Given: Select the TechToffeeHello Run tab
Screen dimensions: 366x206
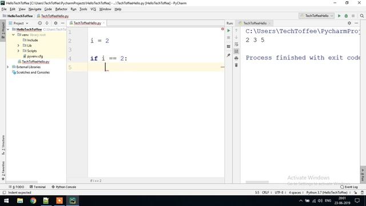Looking at the screenshot, I should tap(254, 23).
